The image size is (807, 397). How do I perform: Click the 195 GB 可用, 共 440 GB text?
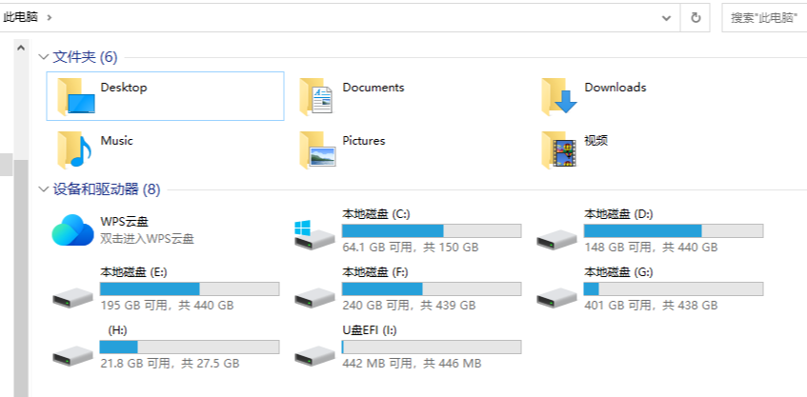(x=167, y=306)
